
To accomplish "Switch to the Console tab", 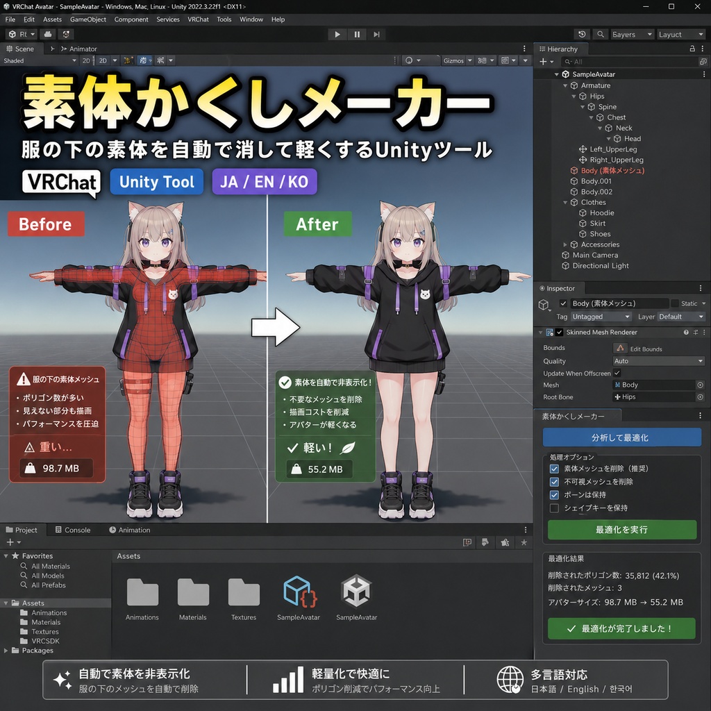I will click(72, 530).
